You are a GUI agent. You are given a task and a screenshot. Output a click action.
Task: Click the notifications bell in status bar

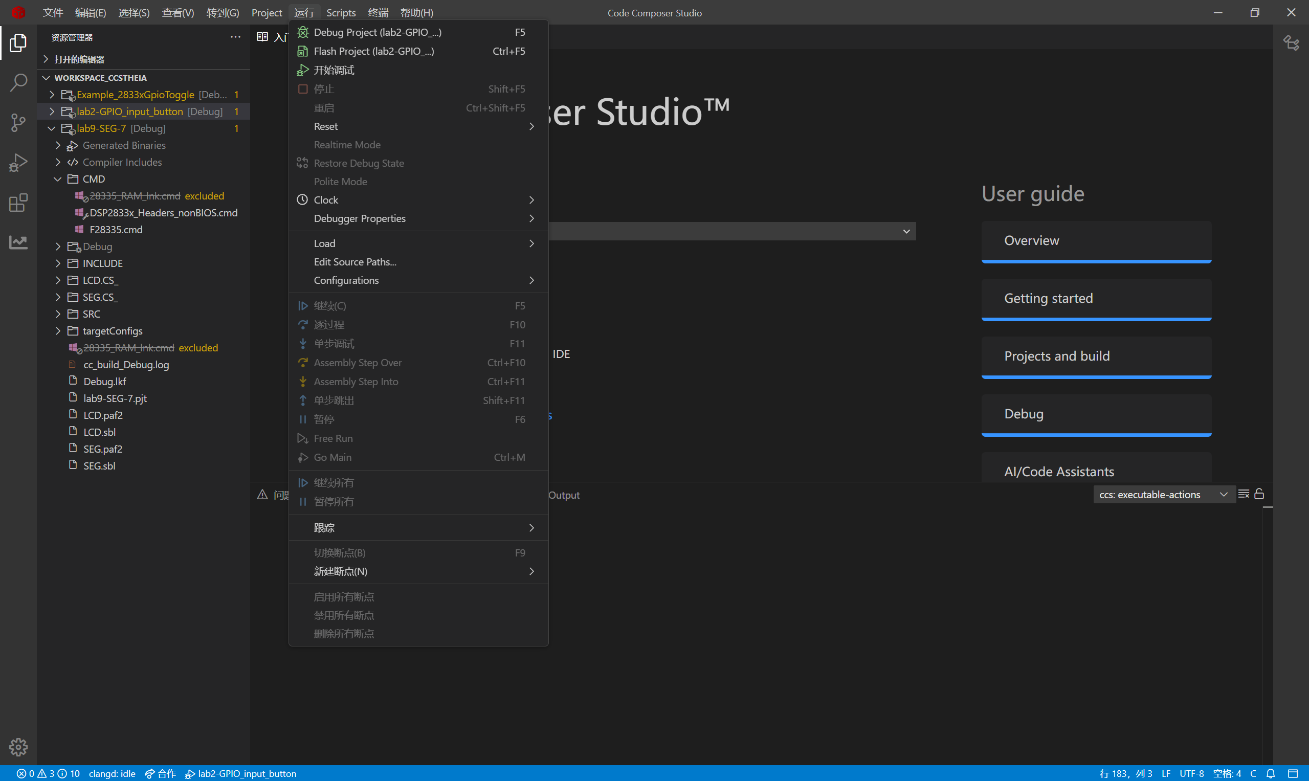click(x=1271, y=773)
